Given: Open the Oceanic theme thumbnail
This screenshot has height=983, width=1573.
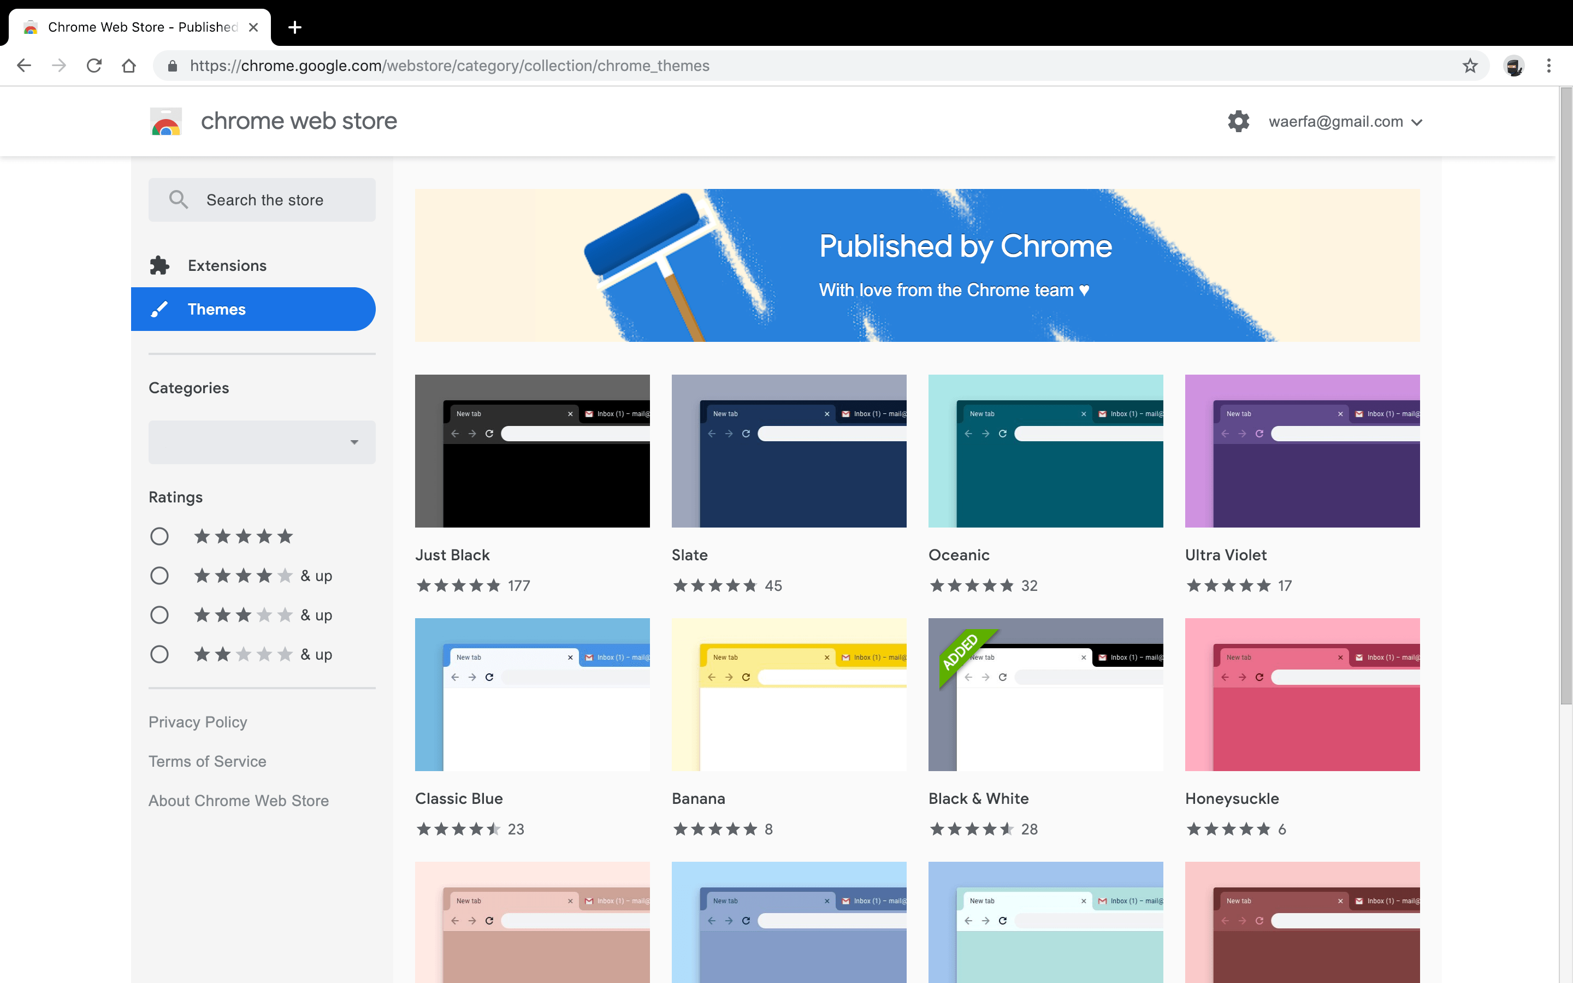Looking at the screenshot, I should tap(1046, 451).
